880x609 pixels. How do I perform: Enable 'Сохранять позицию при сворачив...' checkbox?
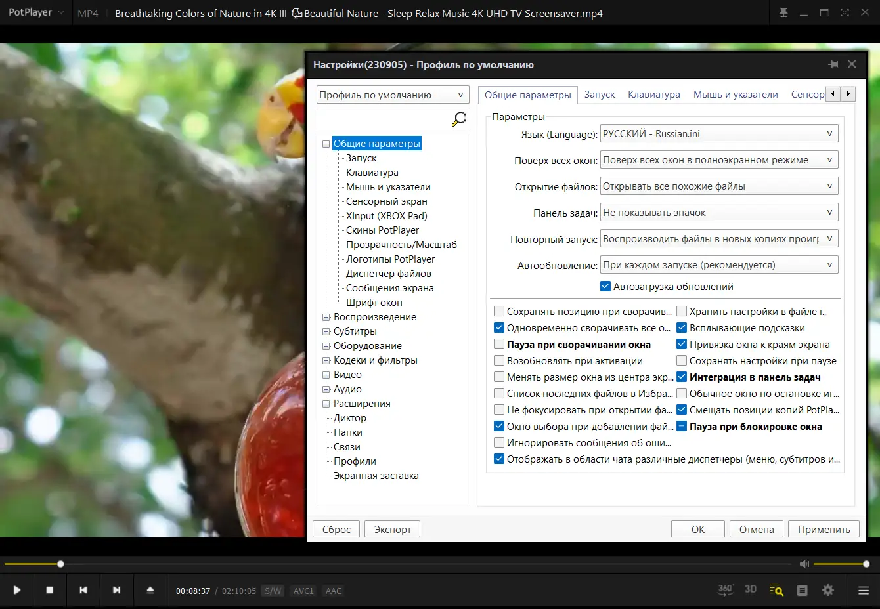(499, 311)
